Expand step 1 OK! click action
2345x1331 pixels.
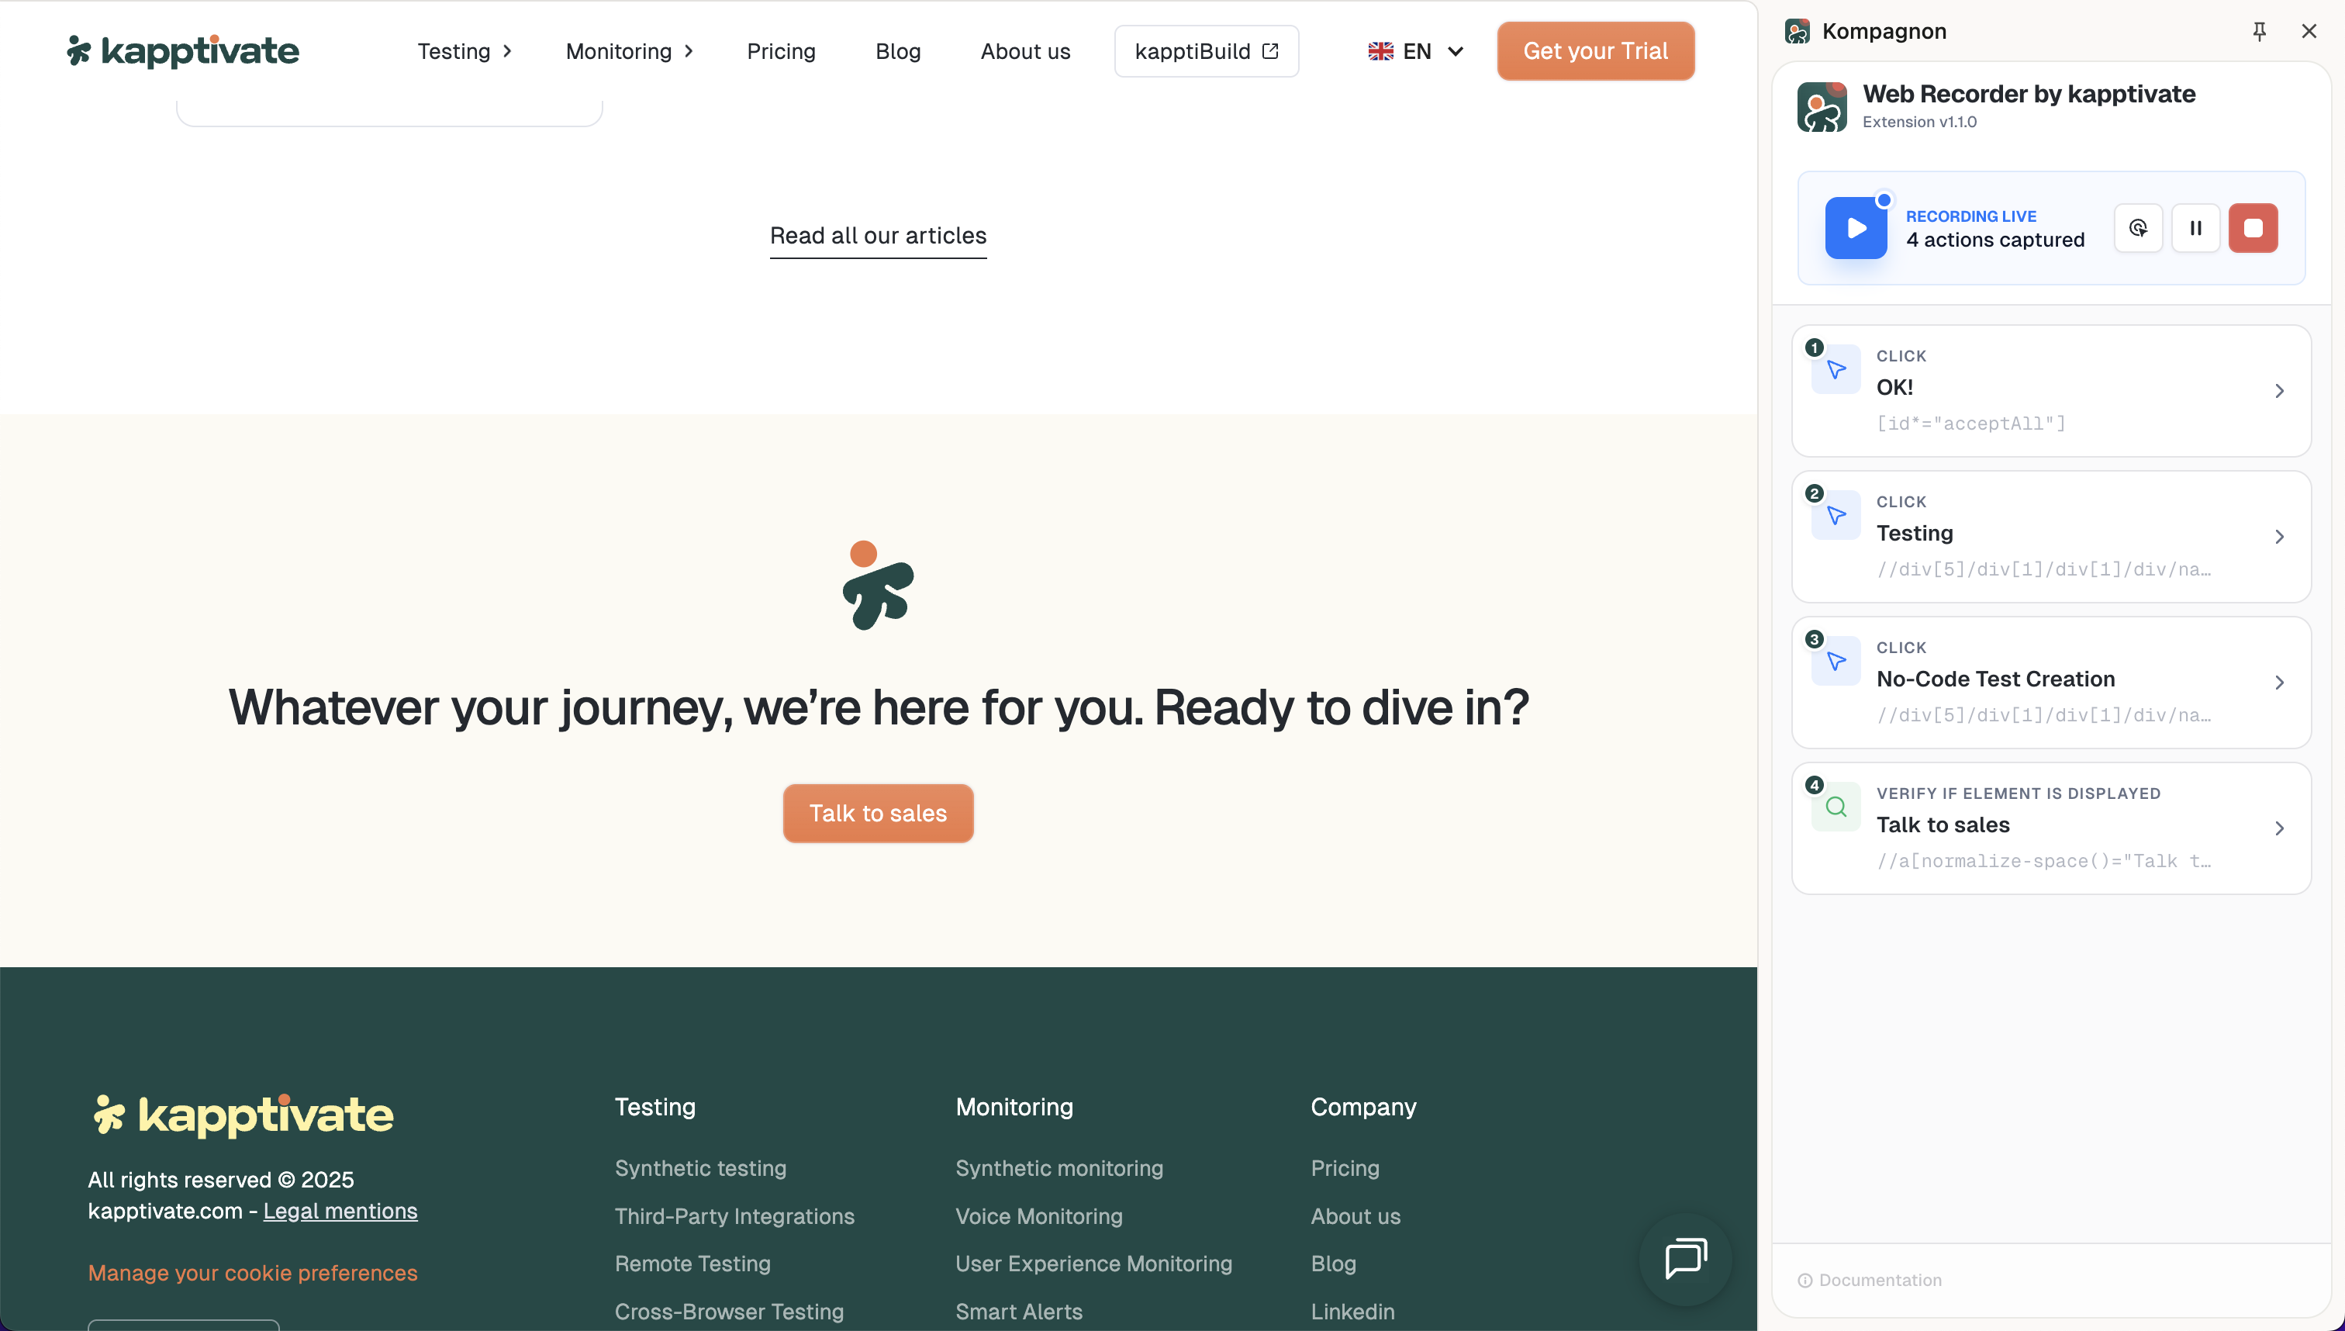coord(2279,391)
